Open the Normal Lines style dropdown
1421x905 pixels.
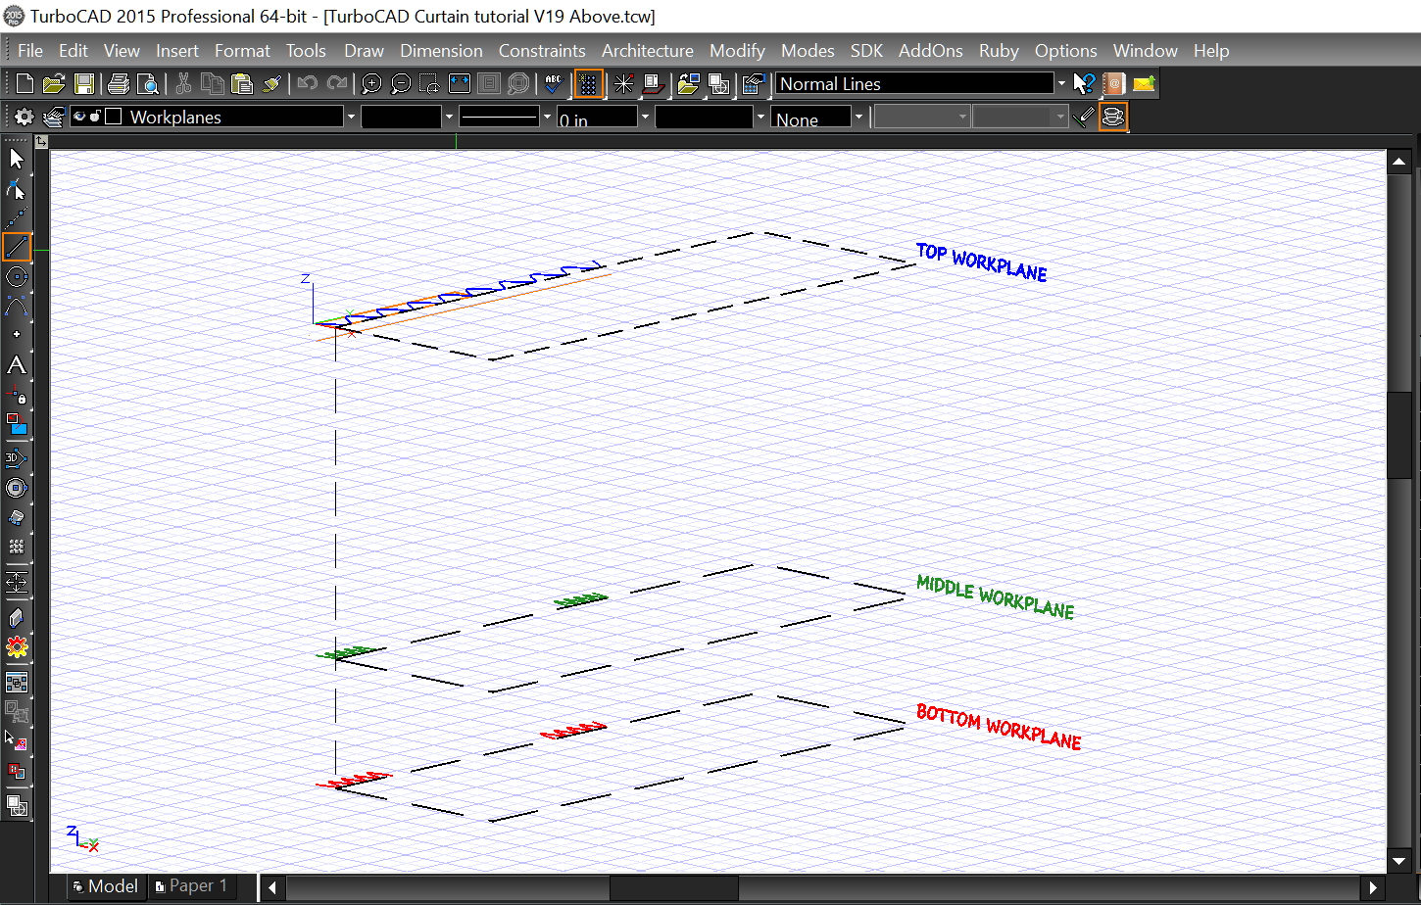pos(1061,84)
